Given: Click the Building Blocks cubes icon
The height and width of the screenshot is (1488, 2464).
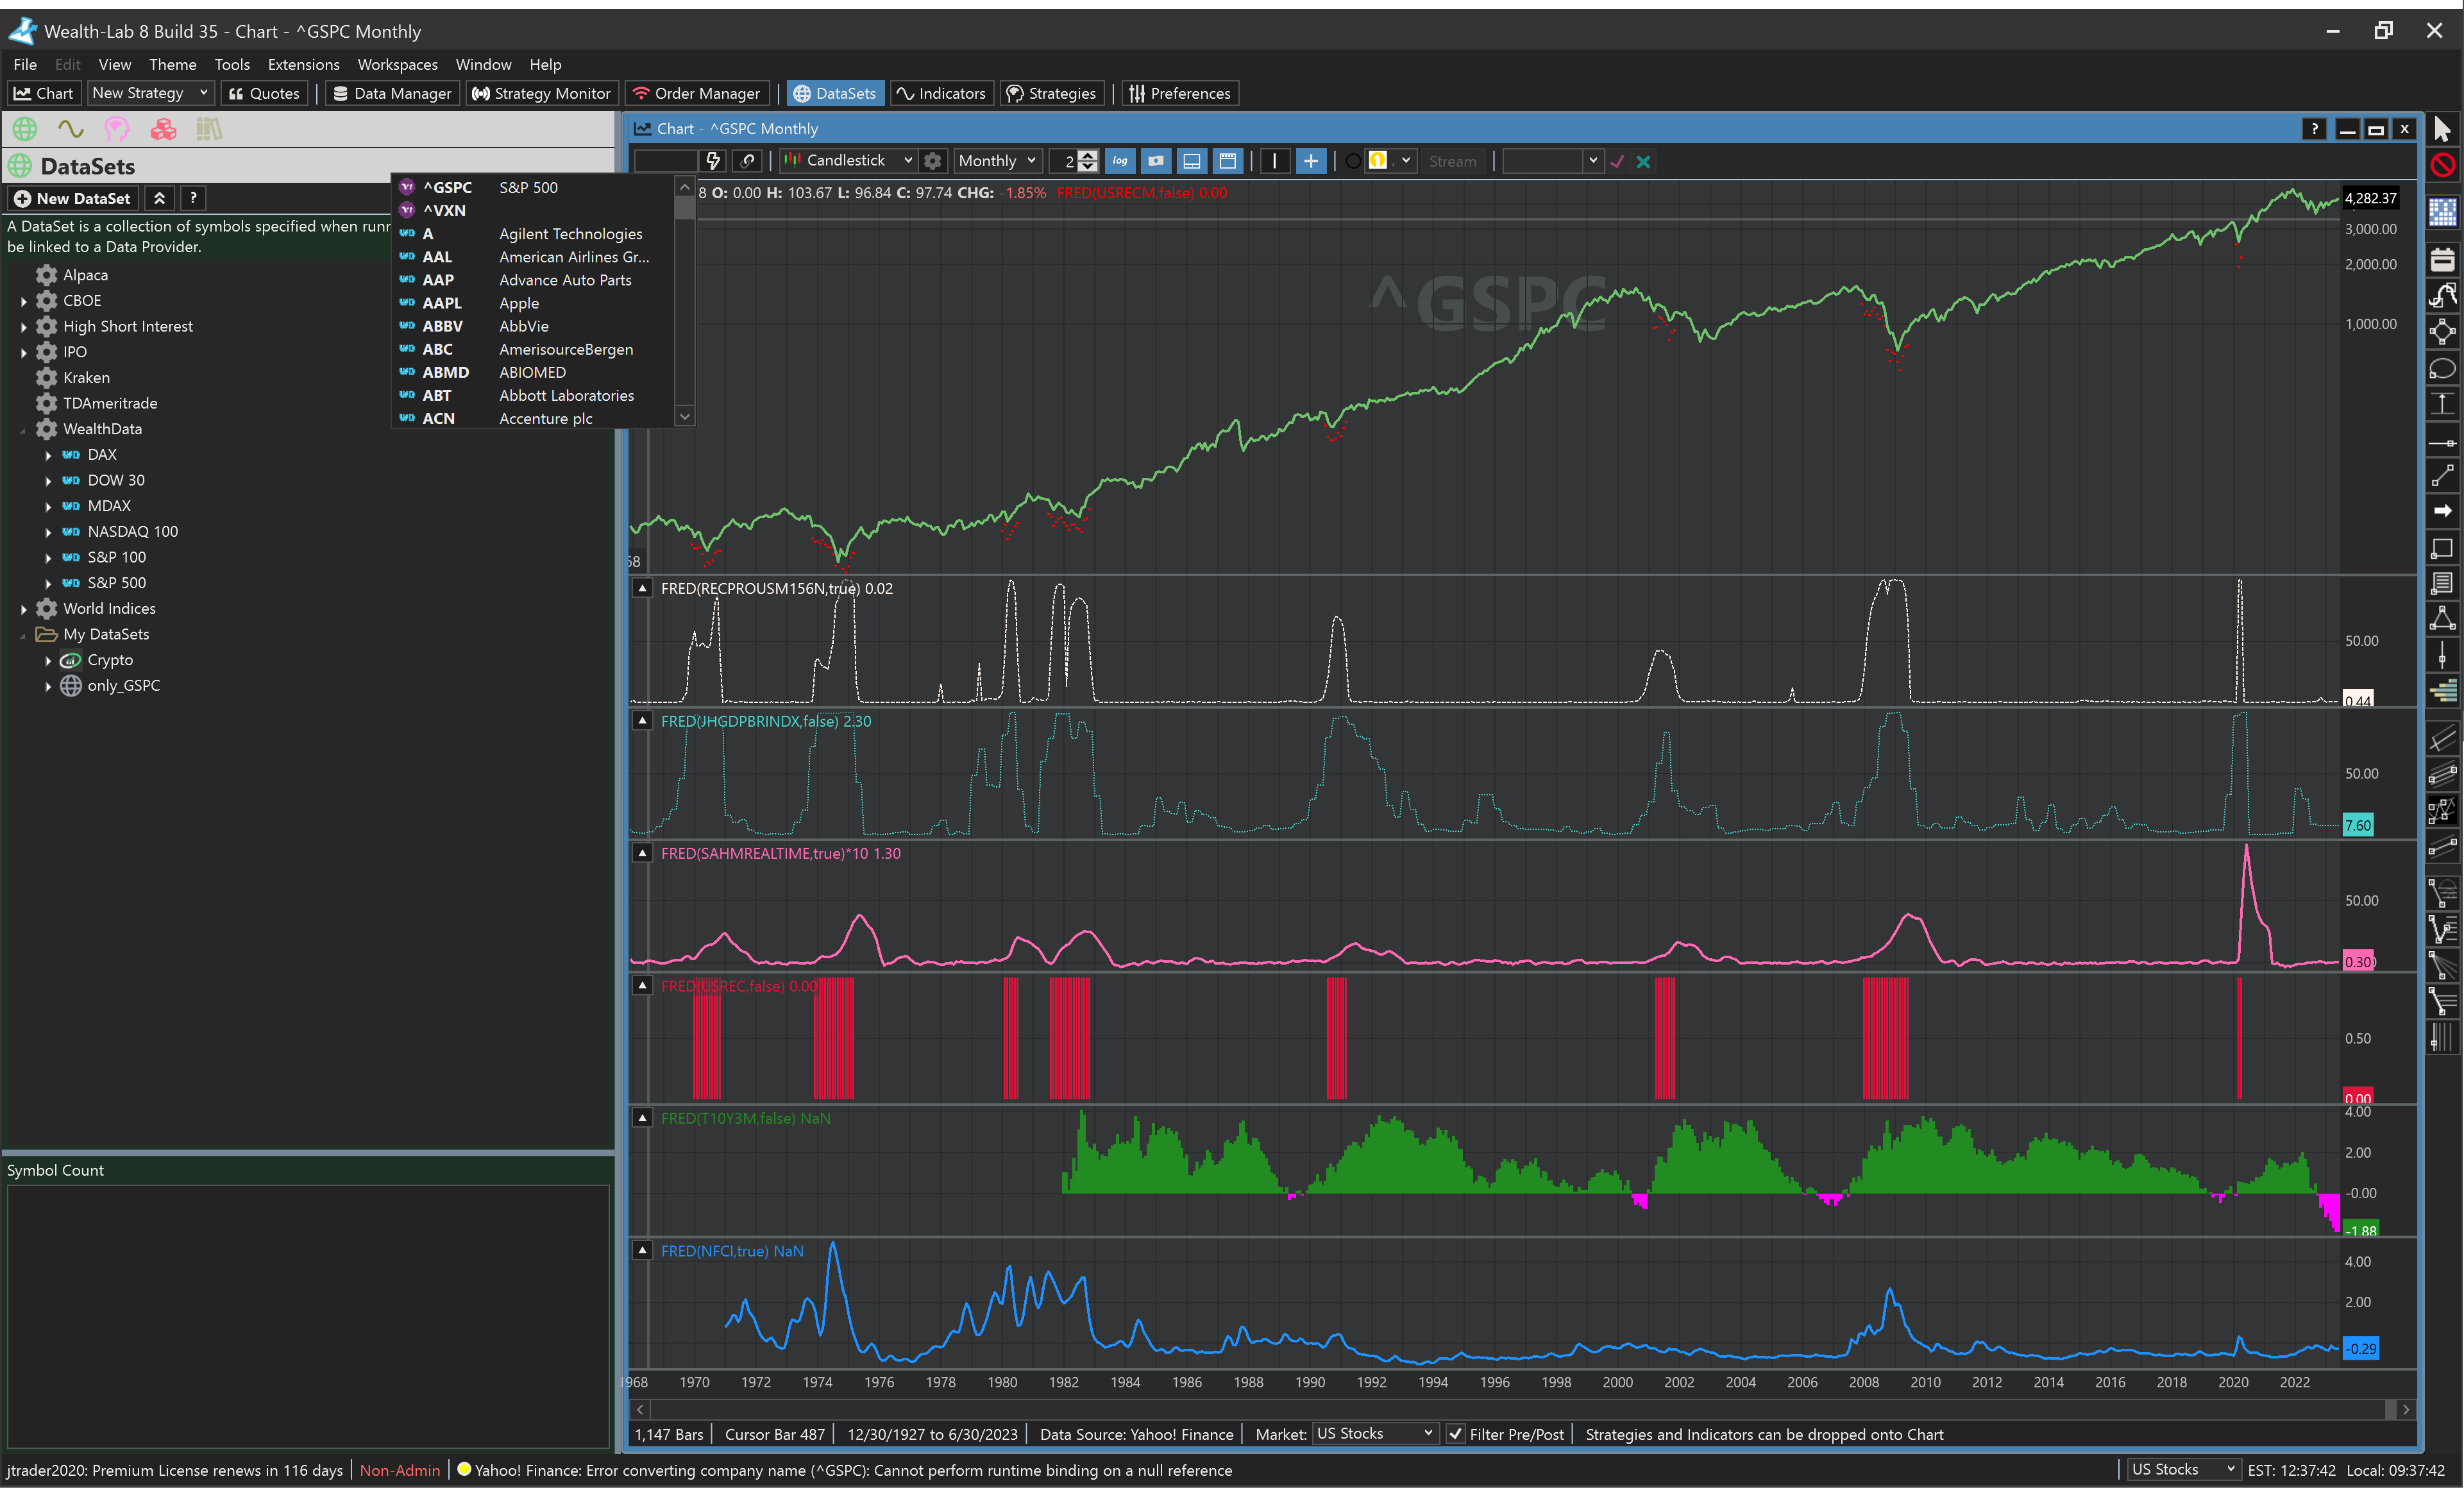Looking at the screenshot, I should 163,129.
